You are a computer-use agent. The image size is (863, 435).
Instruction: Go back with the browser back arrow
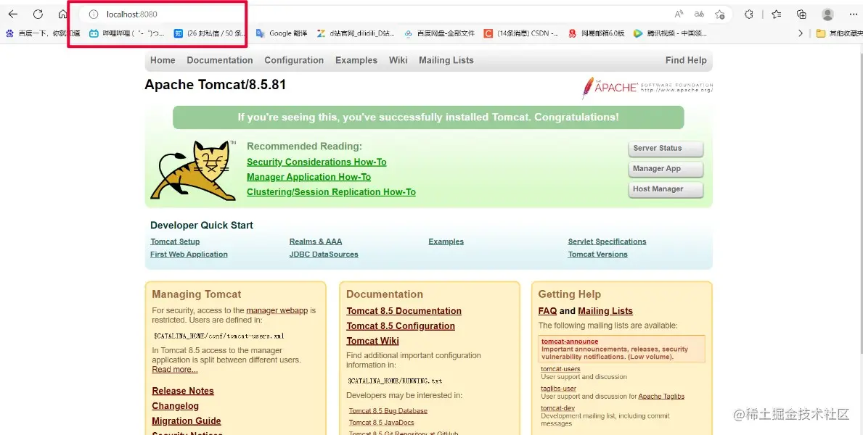pyautogui.click(x=12, y=14)
